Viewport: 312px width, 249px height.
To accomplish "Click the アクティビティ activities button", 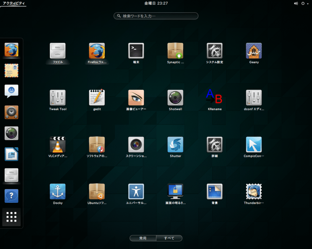I will tap(13, 3).
